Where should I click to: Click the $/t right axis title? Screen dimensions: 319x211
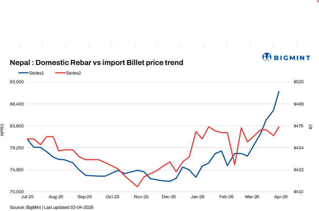311,127
